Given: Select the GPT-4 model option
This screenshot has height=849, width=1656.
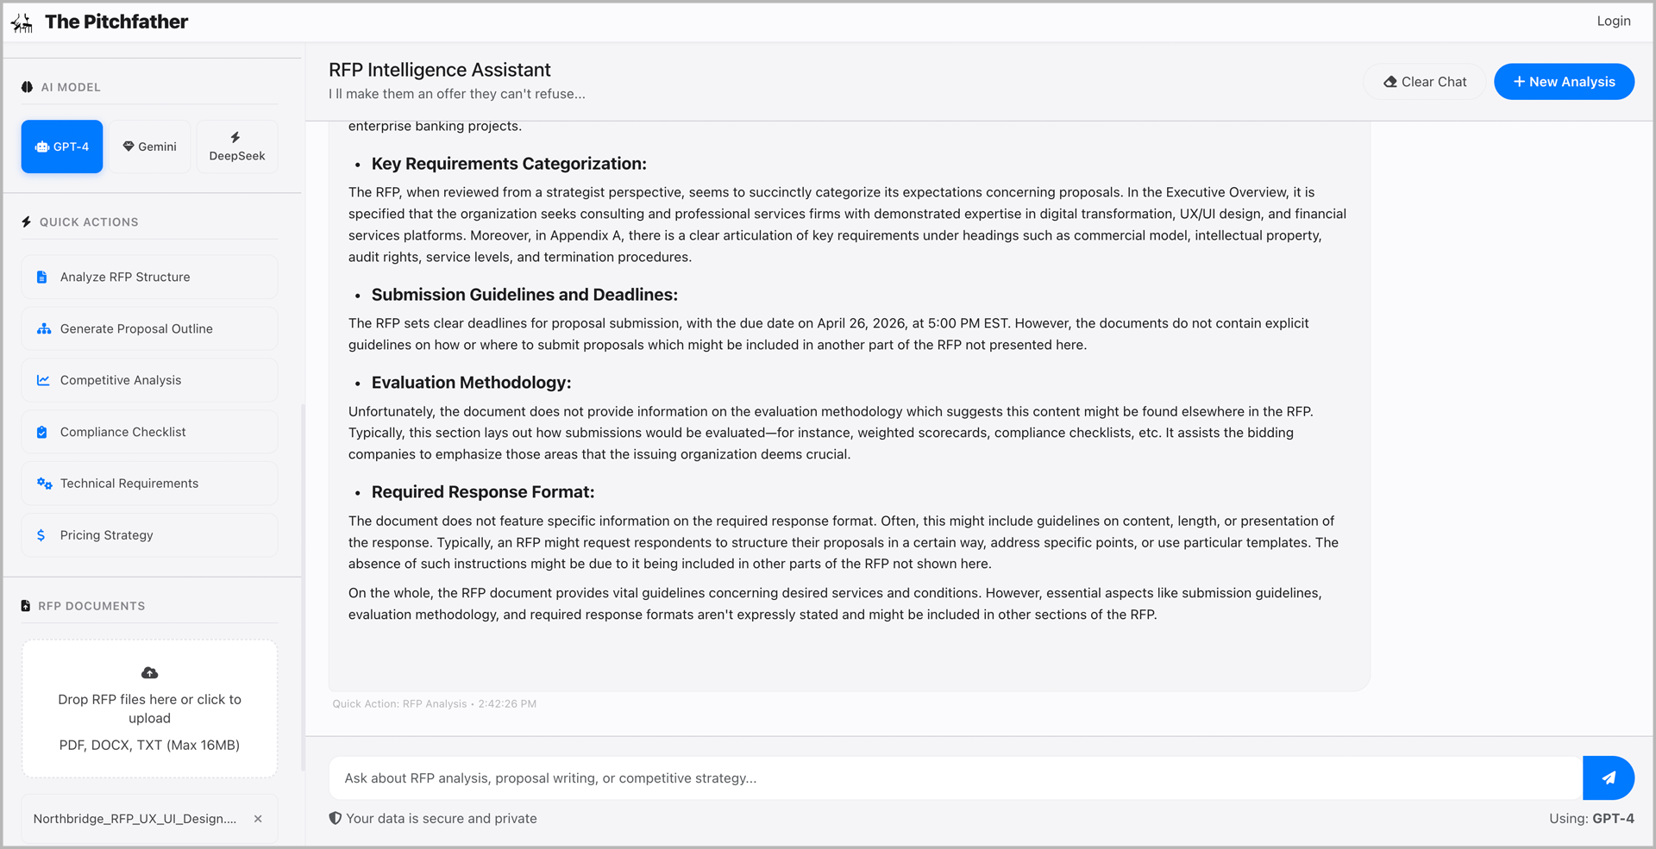Looking at the screenshot, I should [62, 147].
